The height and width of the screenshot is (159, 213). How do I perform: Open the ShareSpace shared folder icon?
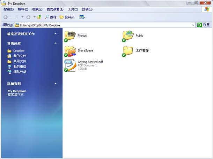70,51
